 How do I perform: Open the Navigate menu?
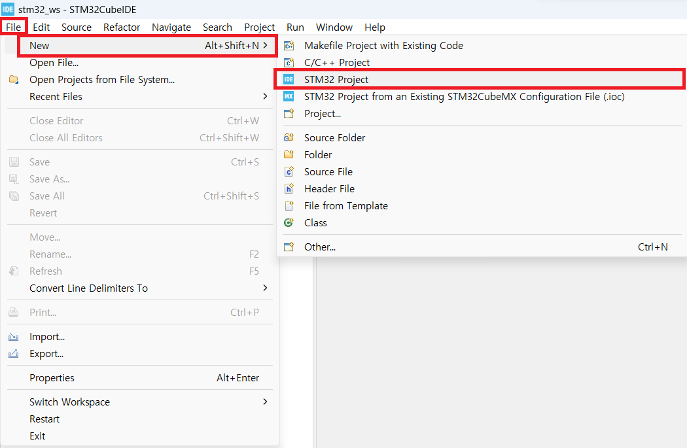[x=171, y=27]
